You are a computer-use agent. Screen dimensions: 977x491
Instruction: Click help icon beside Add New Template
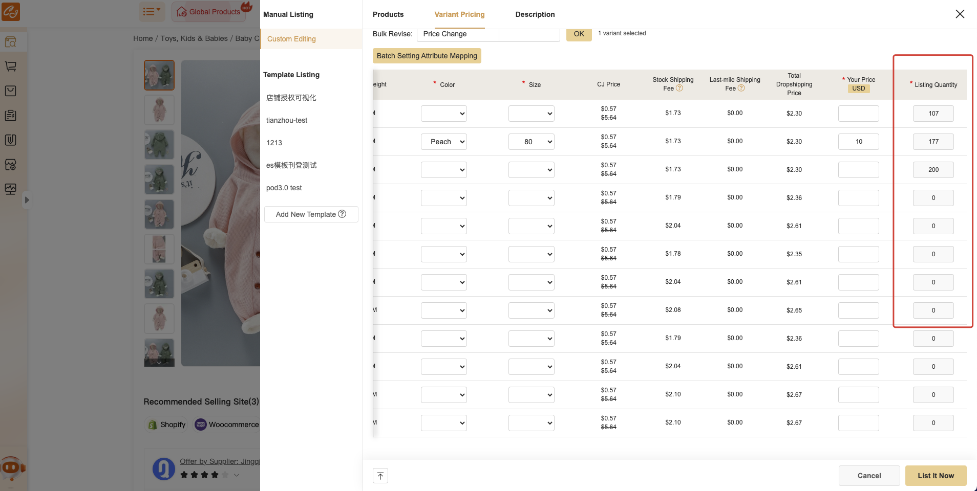coord(343,214)
